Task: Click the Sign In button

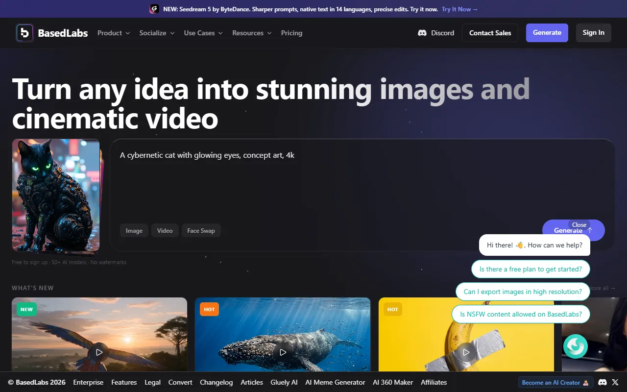Action: point(594,33)
